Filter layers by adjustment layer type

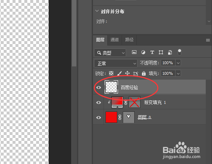coord(143,52)
